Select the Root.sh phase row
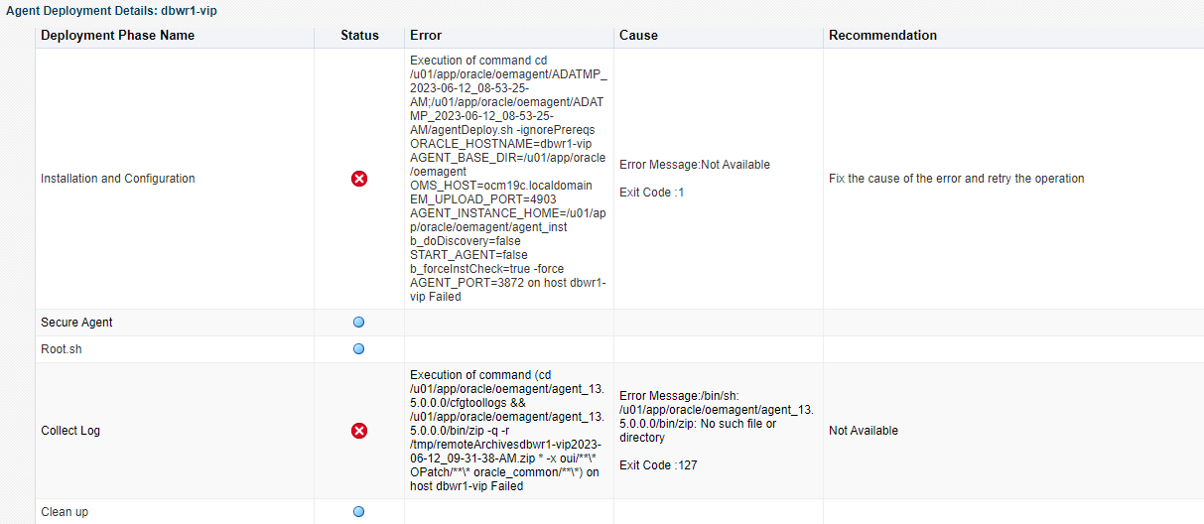The width and height of the screenshot is (1204, 524). [61, 349]
